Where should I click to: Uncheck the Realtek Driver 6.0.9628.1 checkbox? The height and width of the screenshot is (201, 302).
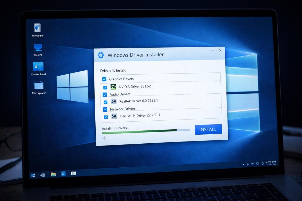click(x=105, y=102)
